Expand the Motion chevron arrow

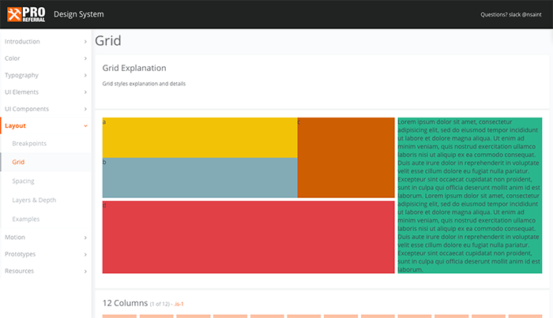pos(85,238)
